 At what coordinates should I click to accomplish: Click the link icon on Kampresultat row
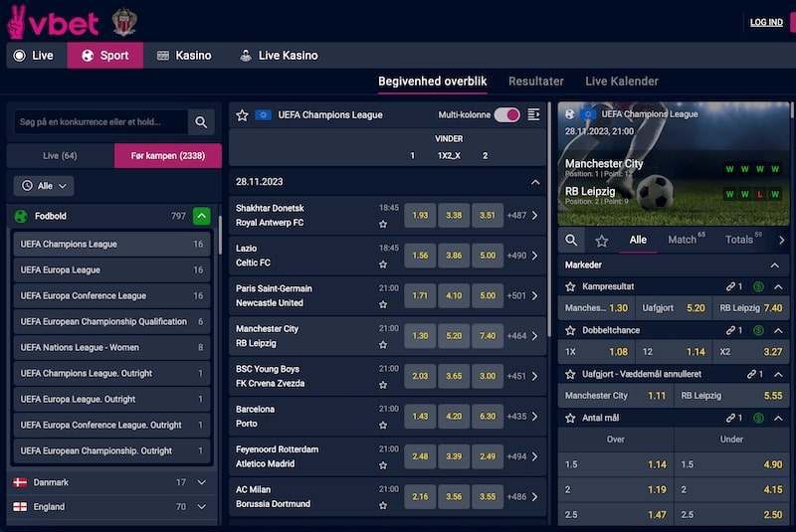pos(731,286)
